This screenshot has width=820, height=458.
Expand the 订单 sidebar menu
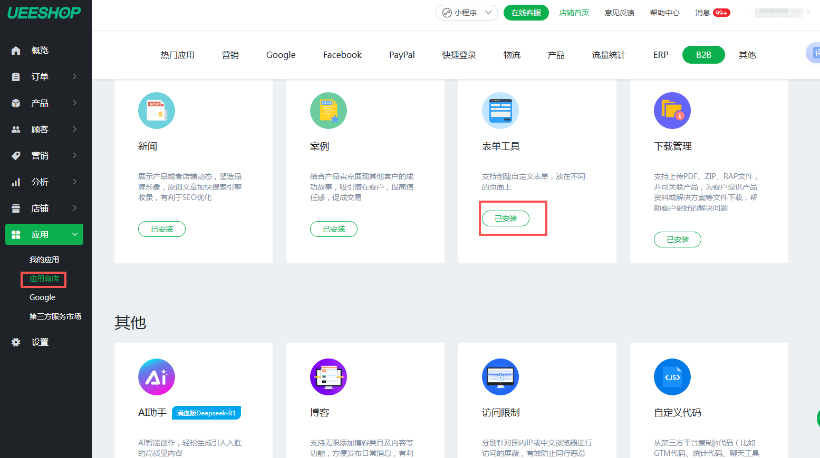(x=44, y=77)
